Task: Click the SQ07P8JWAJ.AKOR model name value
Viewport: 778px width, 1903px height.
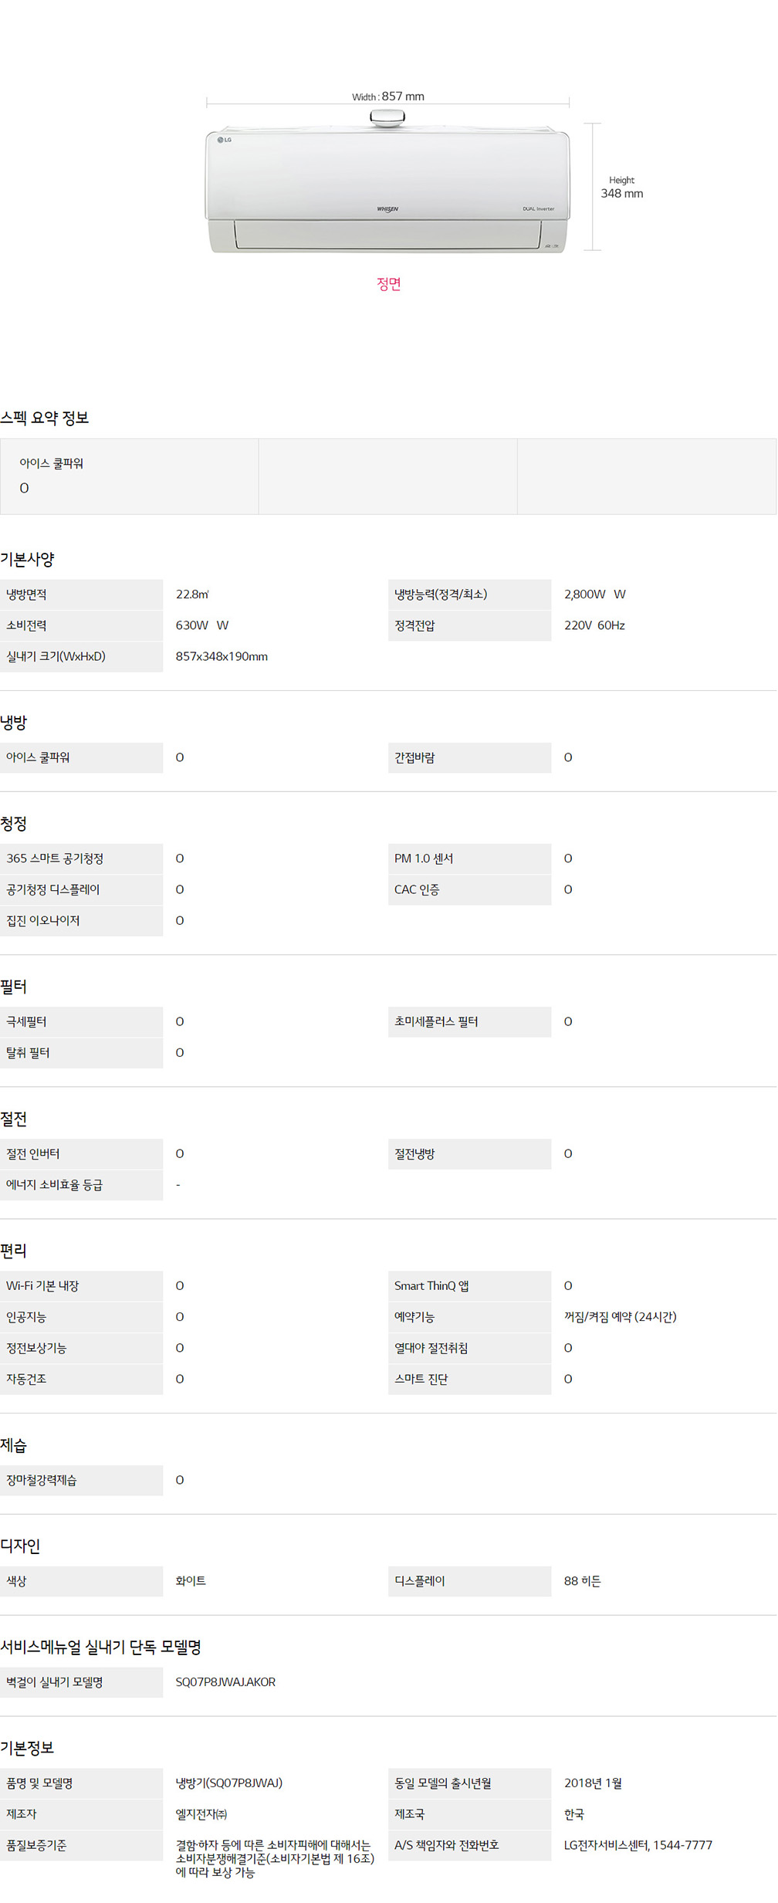Action: coord(225,1681)
